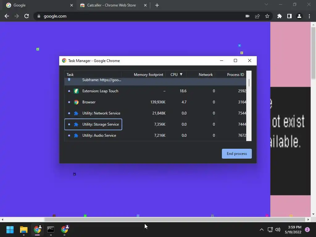Sort by the CPU column header
This screenshot has height=237, width=316.
pos(176,75)
